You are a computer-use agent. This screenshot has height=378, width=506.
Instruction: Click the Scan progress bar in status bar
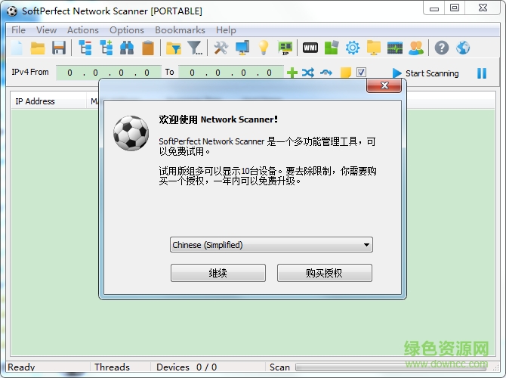[x=391, y=367]
